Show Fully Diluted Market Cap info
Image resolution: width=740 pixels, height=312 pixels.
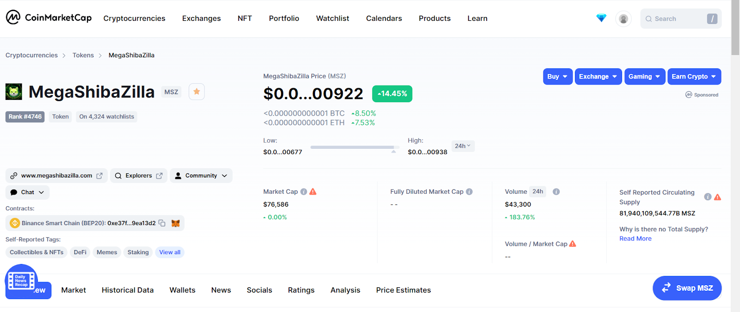(x=469, y=191)
